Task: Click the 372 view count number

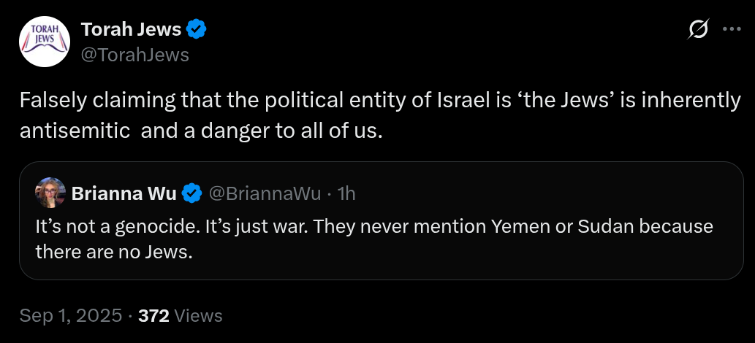Action: coord(153,315)
